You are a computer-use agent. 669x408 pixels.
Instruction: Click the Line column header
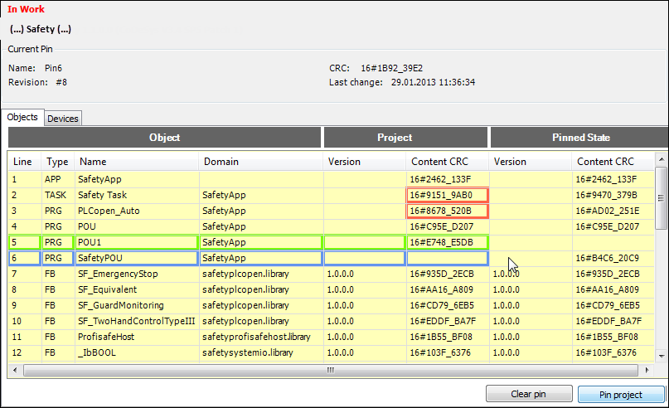(x=24, y=162)
